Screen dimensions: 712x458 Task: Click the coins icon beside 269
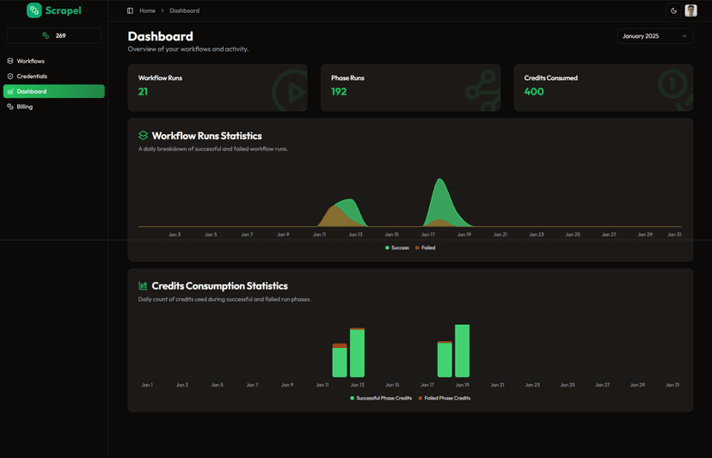(46, 35)
